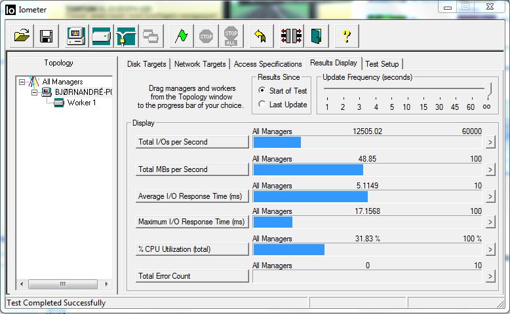Select the Start of Test radio button
The image size is (510, 314).
click(262, 90)
